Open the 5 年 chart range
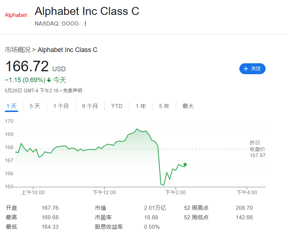287x232 pixels. point(164,106)
